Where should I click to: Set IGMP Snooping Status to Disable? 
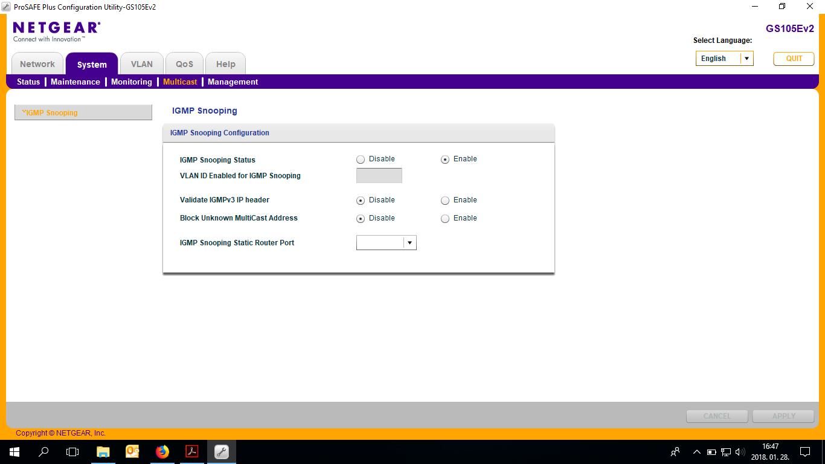361,159
